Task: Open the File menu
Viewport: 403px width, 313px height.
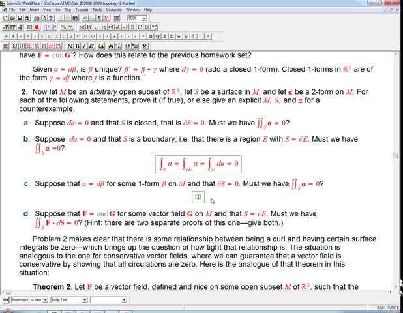Action: pyautogui.click(x=12, y=10)
